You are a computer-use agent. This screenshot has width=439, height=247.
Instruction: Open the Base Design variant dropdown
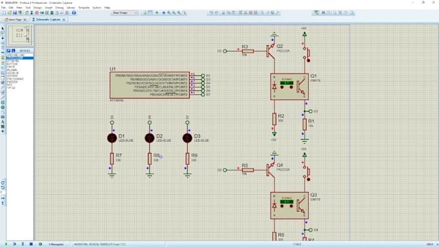pyautogui.click(x=125, y=13)
